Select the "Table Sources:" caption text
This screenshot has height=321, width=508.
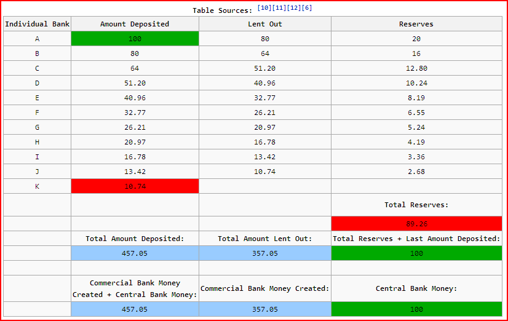222,10
